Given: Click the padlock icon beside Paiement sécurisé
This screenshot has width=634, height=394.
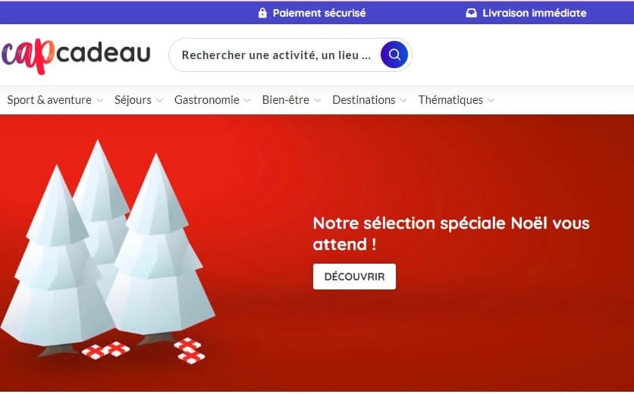Looking at the screenshot, I should (262, 13).
